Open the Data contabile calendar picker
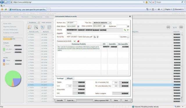186x108 pixels. coord(104,26)
